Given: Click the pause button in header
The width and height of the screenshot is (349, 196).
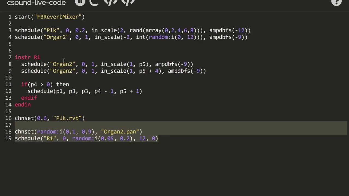Looking at the screenshot, I should (80, 2).
